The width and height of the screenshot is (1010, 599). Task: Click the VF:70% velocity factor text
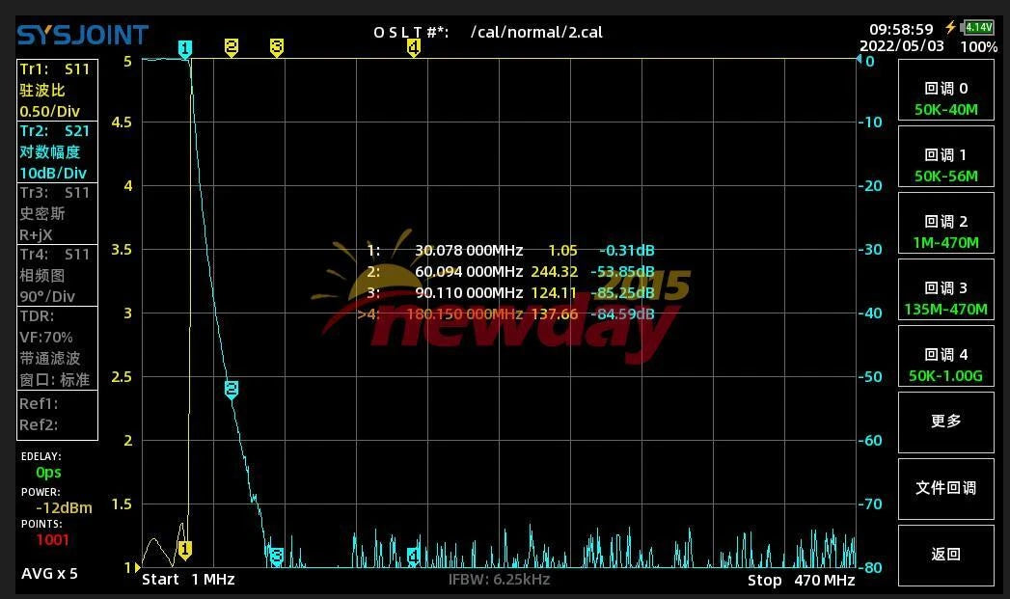point(45,337)
